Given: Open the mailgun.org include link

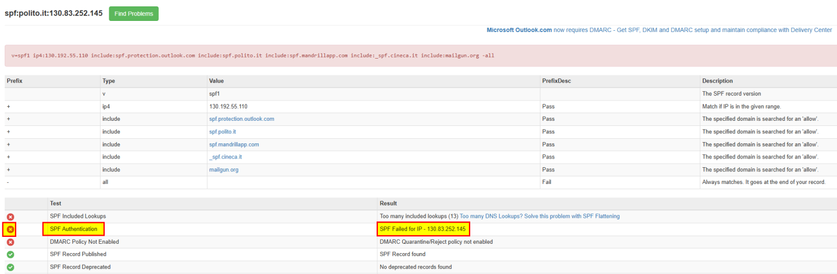Looking at the screenshot, I should (x=224, y=170).
